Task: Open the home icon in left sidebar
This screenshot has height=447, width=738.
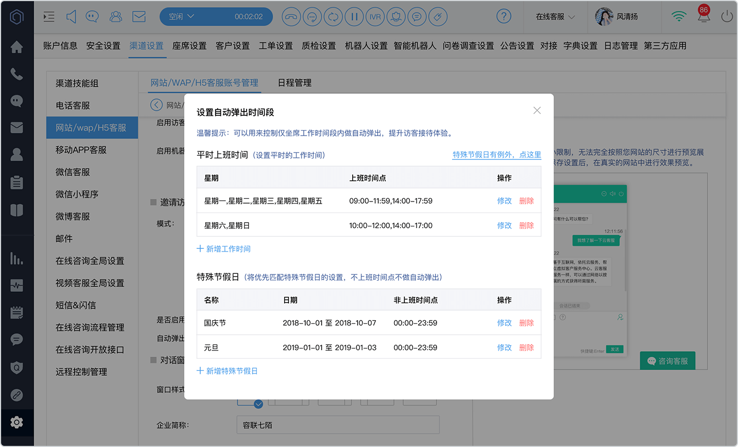Action: point(17,47)
